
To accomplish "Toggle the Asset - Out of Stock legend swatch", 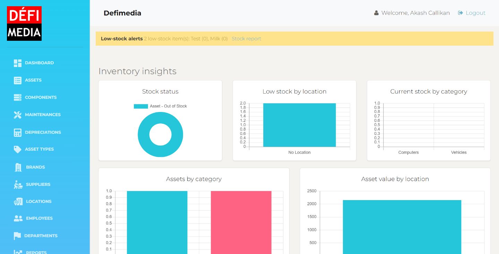I will click(141, 106).
